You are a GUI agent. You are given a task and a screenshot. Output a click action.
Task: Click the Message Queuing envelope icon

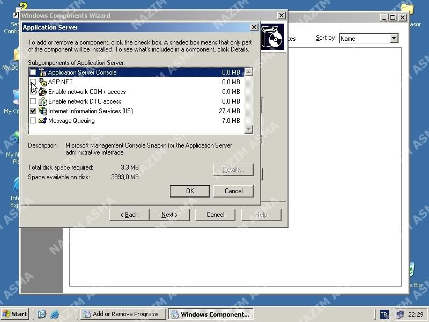[x=43, y=120]
